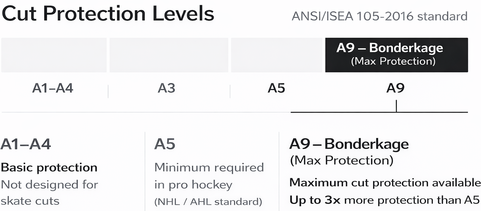This screenshot has width=481, height=211.
Task: Click the black A9 – Bonderkage bar segment
Action: pyautogui.click(x=396, y=55)
